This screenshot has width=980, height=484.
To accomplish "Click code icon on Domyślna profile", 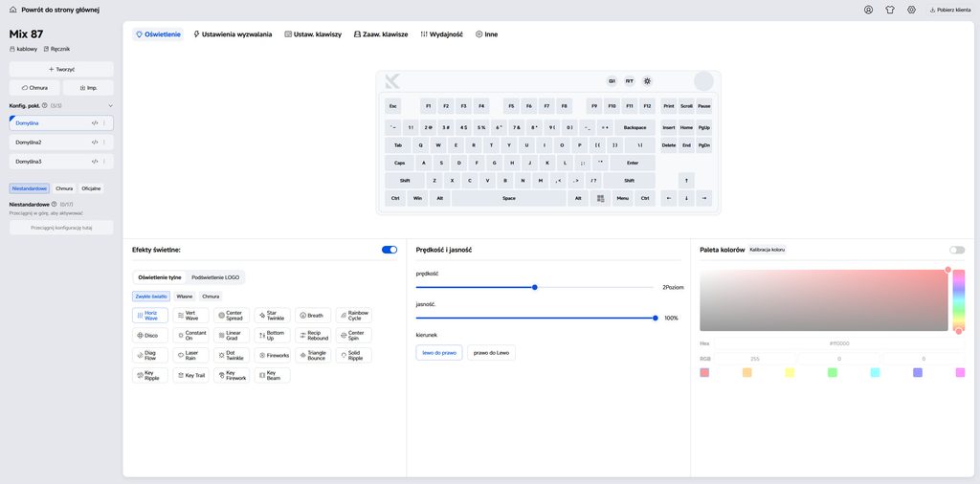I will [95, 123].
